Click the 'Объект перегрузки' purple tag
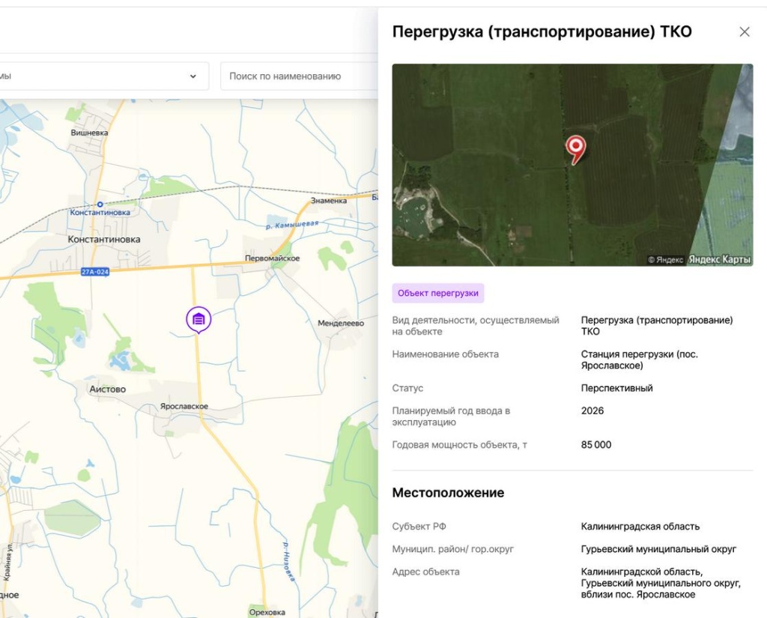The height and width of the screenshot is (618, 767). click(x=438, y=293)
